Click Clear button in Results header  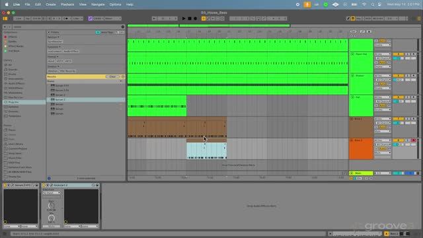click(112, 77)
